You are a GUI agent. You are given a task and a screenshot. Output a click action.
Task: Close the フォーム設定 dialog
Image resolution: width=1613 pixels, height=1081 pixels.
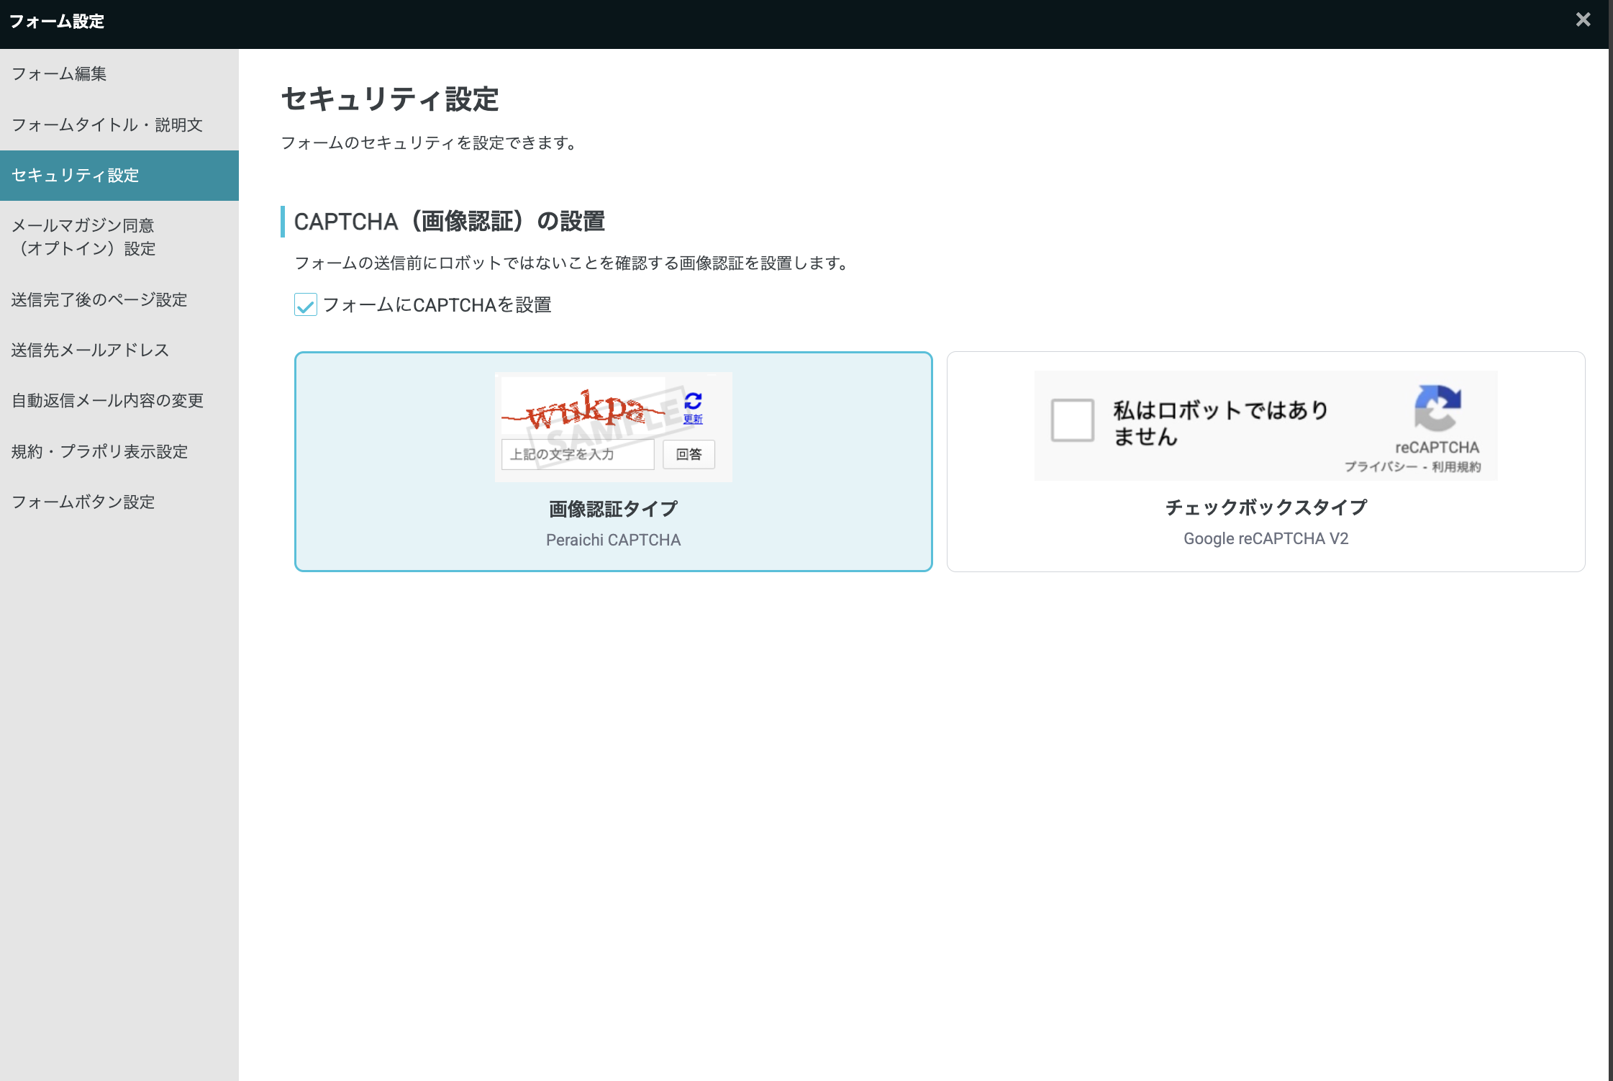coord(1583,20)
